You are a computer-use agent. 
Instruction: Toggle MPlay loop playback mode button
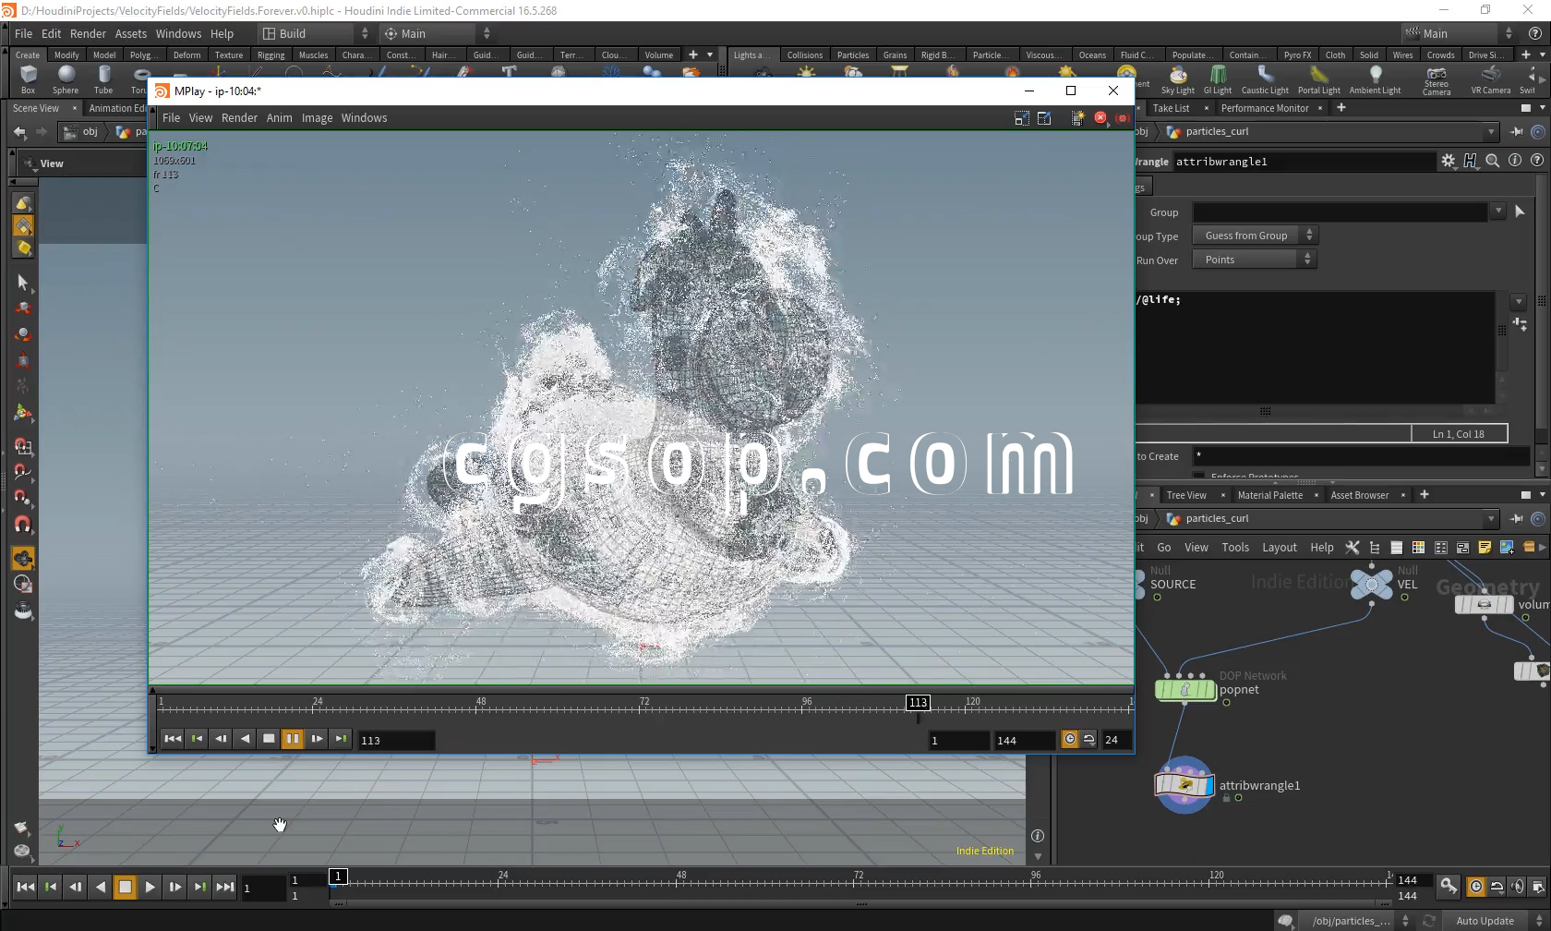(1089, 739)
